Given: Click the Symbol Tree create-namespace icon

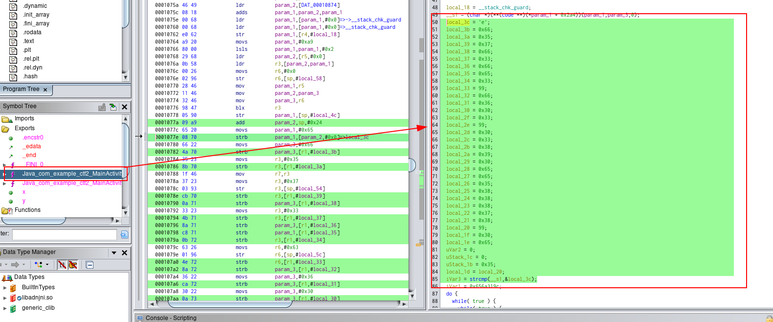Looking at the screenshot, I should click(x=102, y=107).
